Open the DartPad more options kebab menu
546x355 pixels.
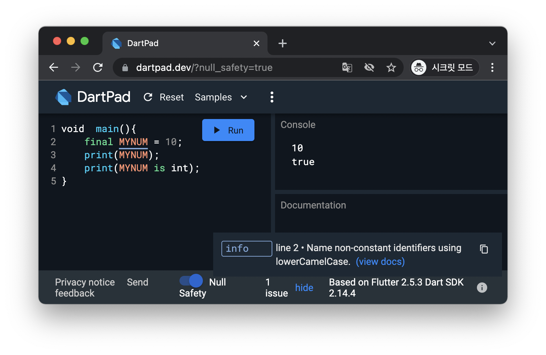click(272, 97)
